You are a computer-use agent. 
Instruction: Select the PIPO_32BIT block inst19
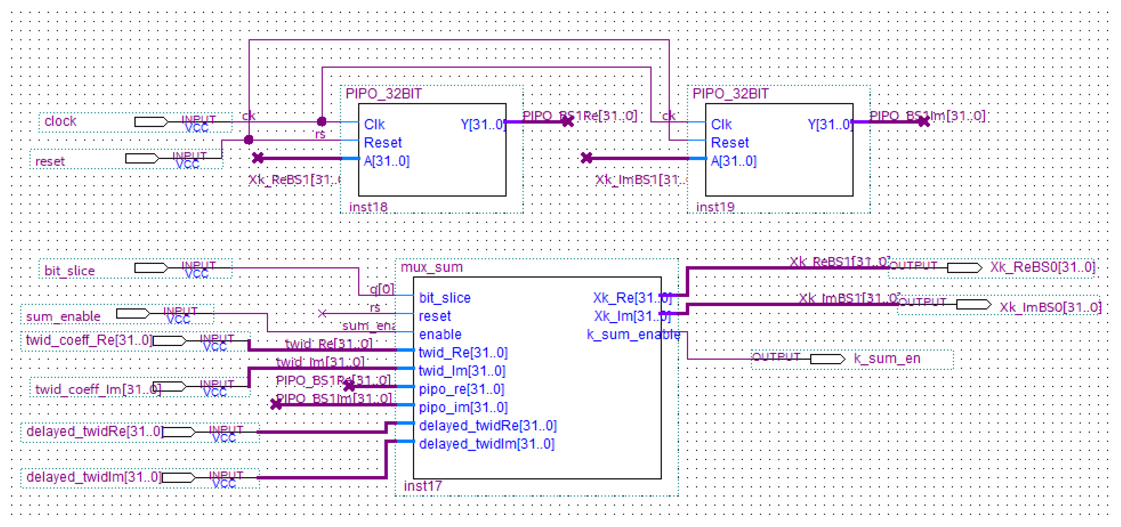pyautogui.click(x=779, y=150)
